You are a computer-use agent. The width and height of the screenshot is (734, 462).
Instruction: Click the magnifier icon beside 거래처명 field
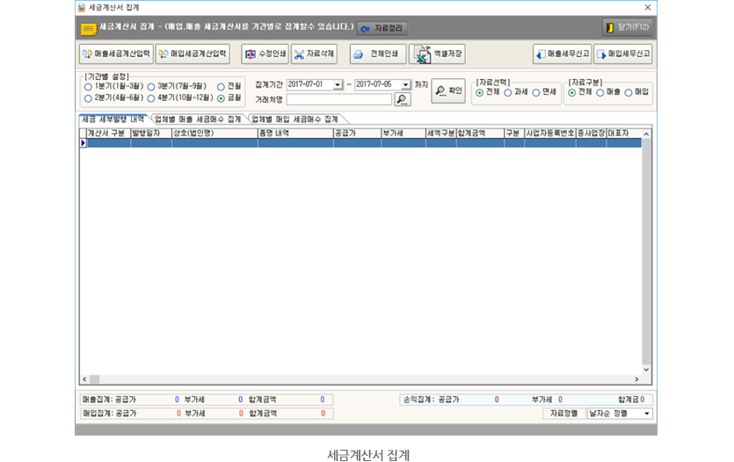point(402,100)
